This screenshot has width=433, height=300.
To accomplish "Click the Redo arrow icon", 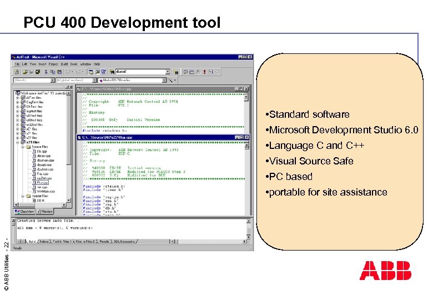I will click(x=78, y=72).
